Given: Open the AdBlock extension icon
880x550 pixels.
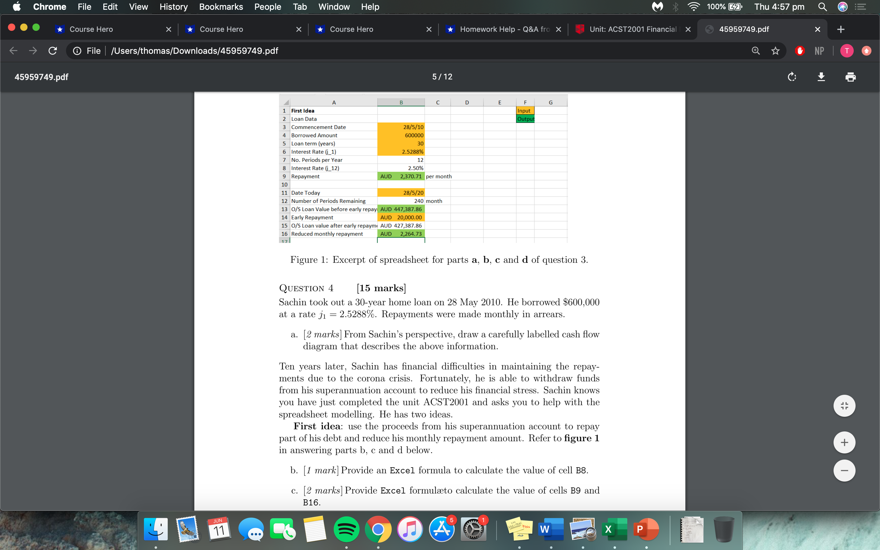Looking at the screenshot, I should 799,50.
